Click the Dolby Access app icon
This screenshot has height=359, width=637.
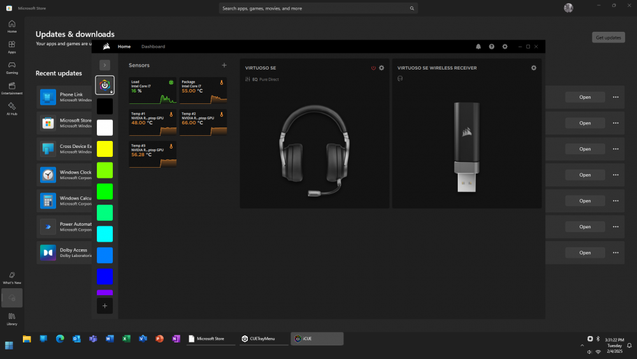click(48, 253)
